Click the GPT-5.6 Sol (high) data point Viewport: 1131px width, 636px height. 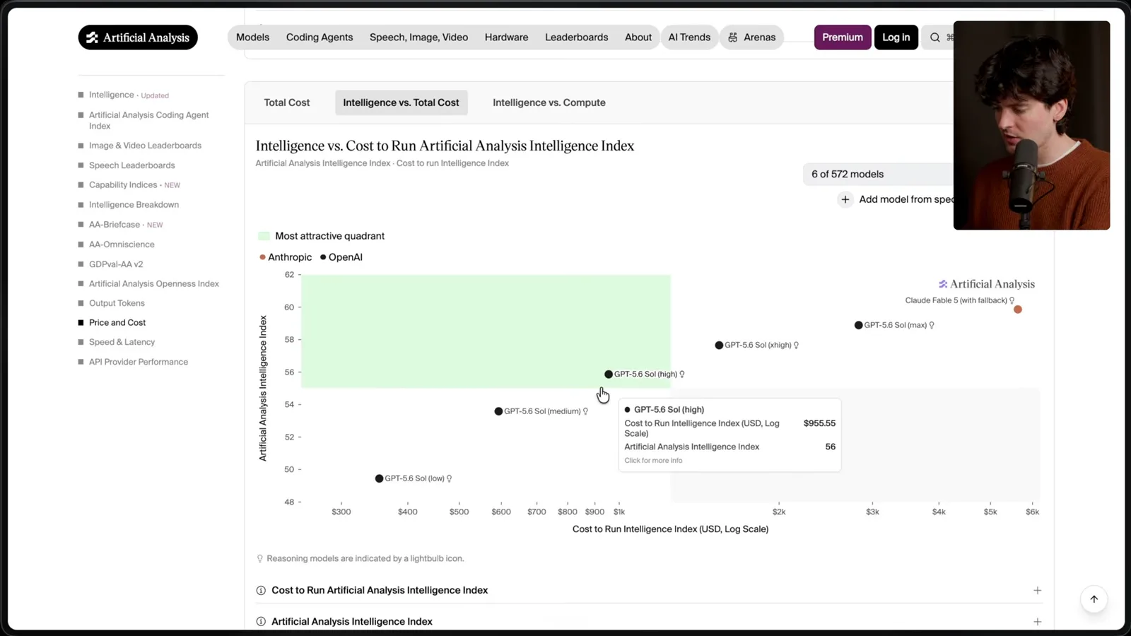pos(609,374)
